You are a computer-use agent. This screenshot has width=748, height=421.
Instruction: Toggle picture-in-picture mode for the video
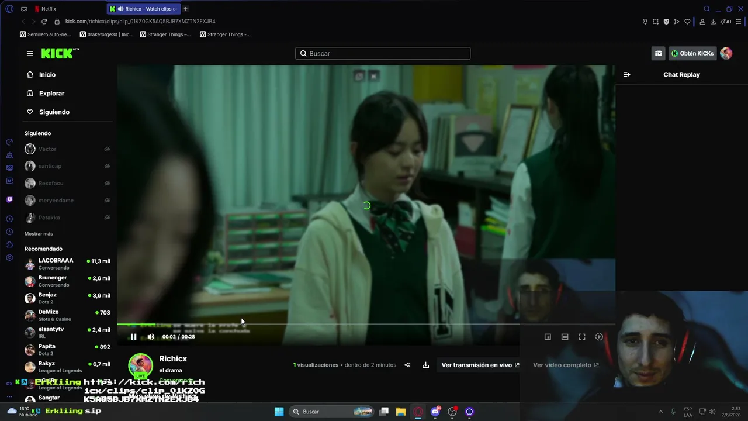coord(548,337)
